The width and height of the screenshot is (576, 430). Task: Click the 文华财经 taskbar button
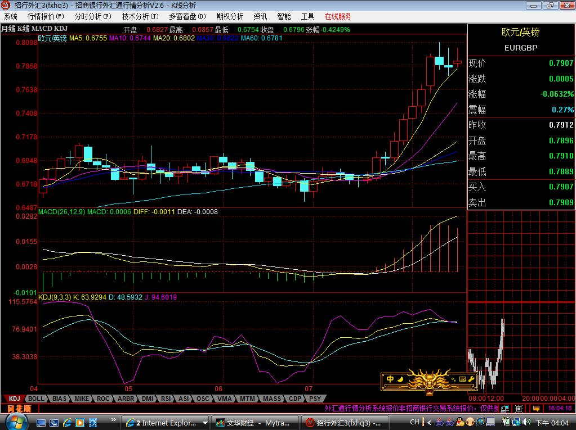[253, 422]
